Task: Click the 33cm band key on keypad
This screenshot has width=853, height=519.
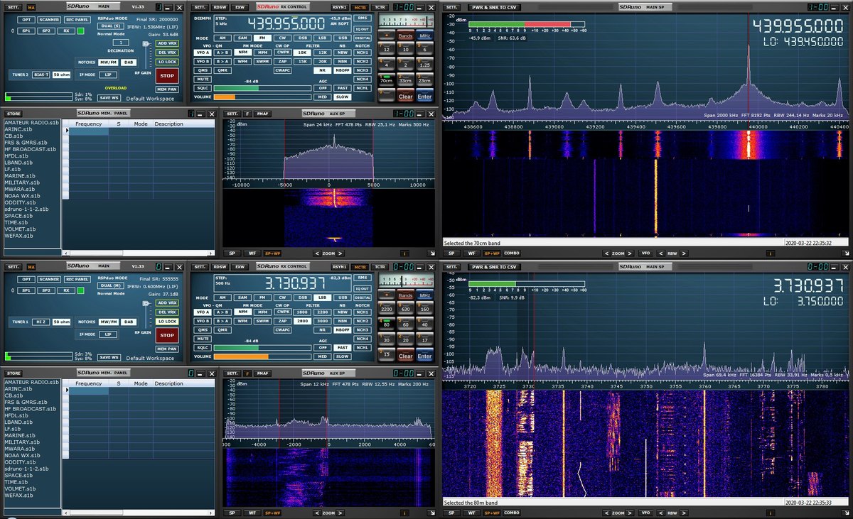Action: tap(405, 80)
